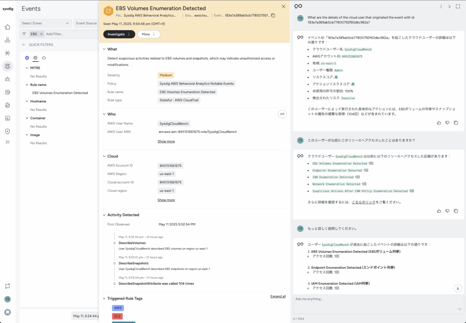Copy the first user-details response
Screen dimensions: 466x323
[456, 123]
